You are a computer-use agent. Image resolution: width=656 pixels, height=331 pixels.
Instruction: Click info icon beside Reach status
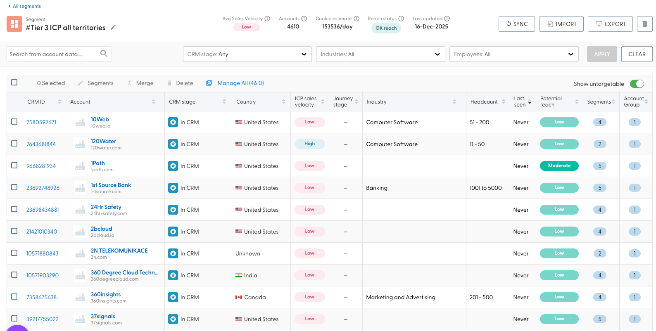[401, 19]
